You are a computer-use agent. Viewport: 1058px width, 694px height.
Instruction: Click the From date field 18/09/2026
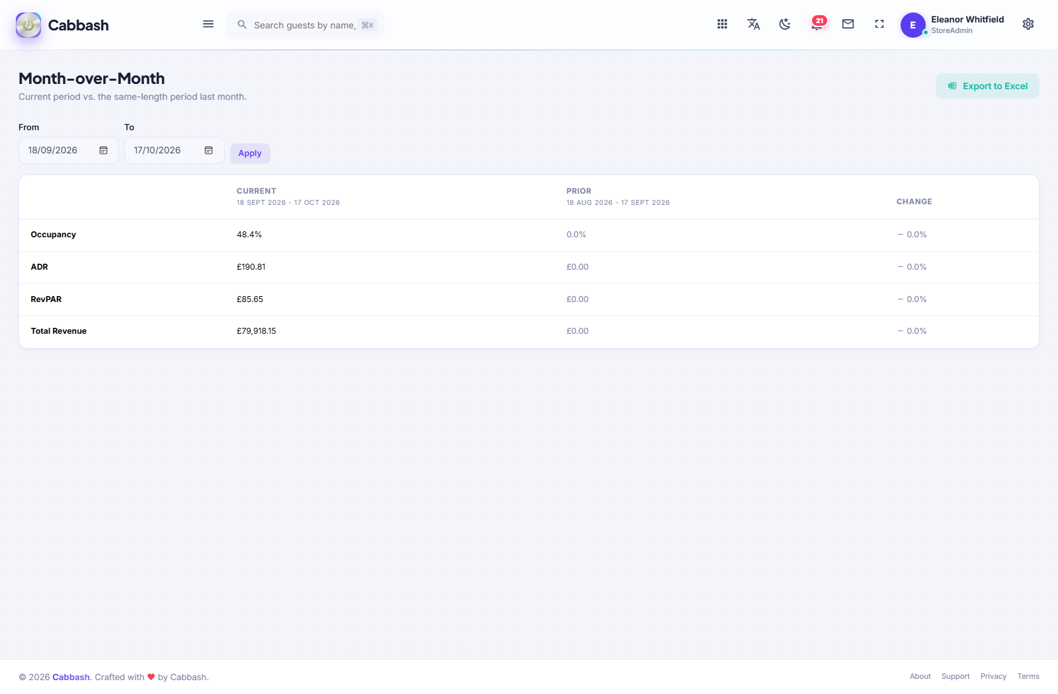(x=69, y=151)
